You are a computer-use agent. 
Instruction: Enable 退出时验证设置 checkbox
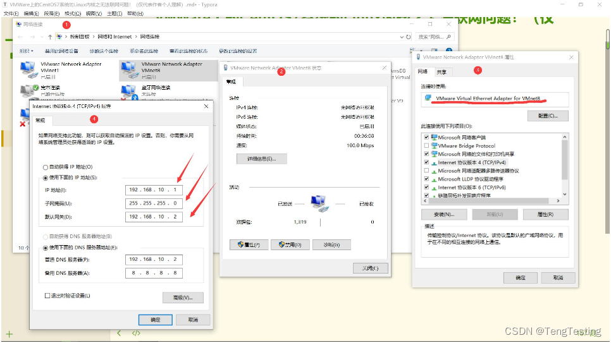(47, 296)
